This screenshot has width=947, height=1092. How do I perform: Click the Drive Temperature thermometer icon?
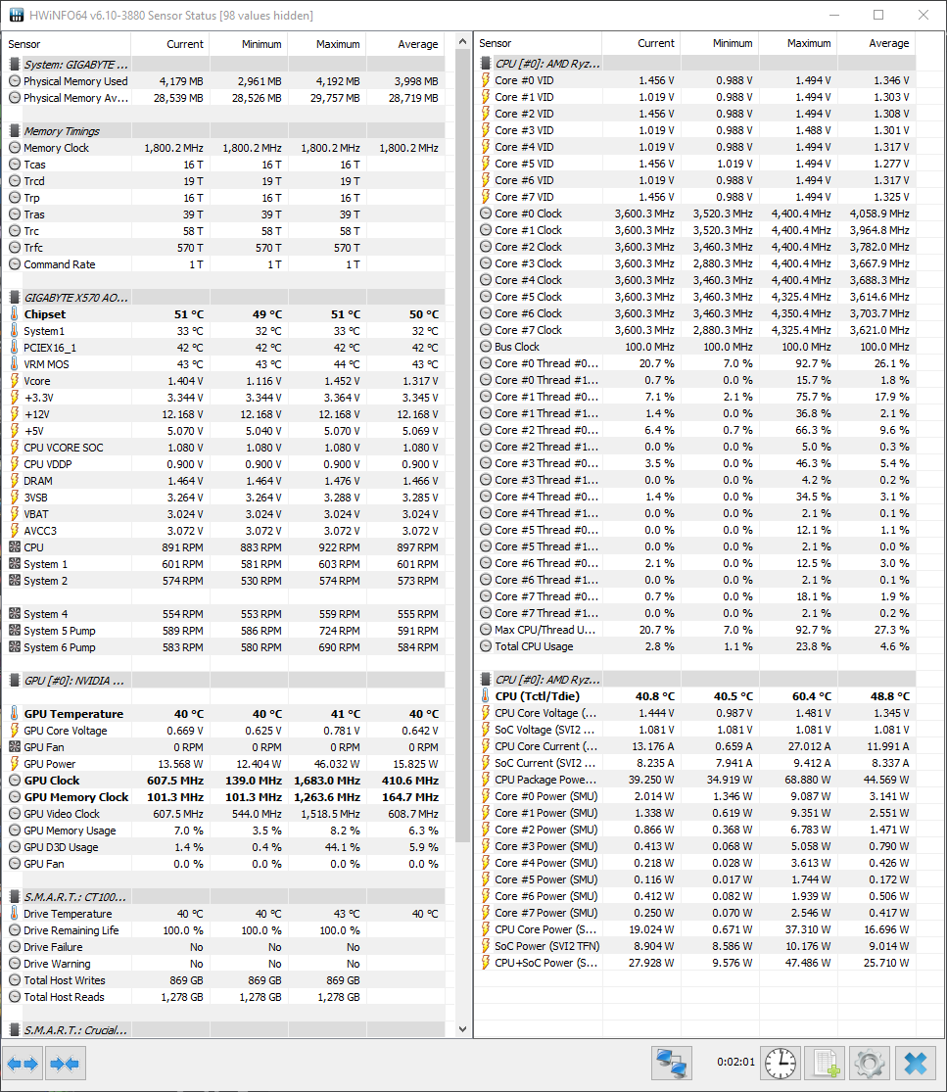pos(15,914)
